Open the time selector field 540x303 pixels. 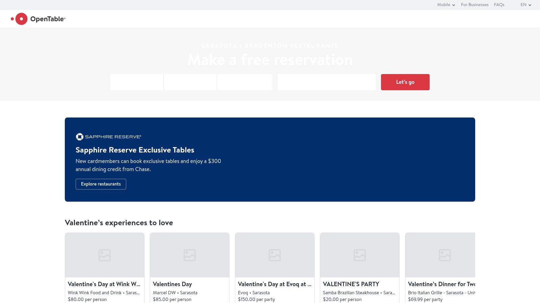pyautogui.click(x=190, y=82)
